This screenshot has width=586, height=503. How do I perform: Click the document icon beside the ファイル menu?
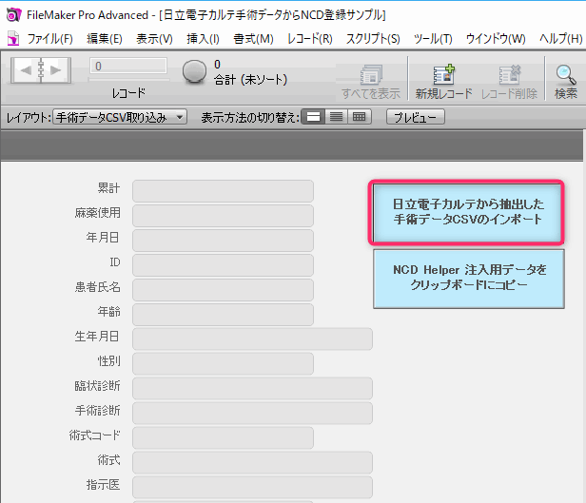pyautogui.click(x=13, y=38)
